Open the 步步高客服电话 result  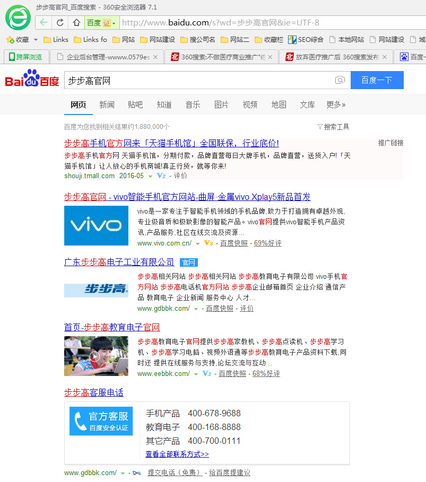94,392
